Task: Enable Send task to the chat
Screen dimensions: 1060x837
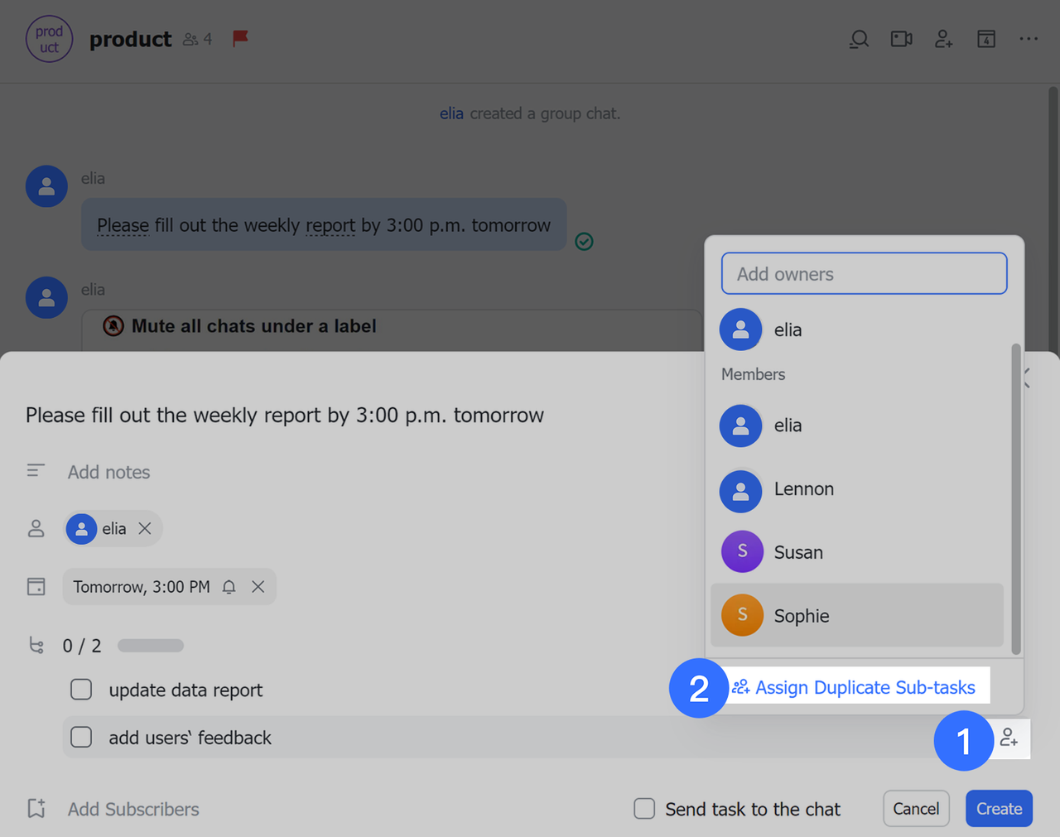Action: 644,809
